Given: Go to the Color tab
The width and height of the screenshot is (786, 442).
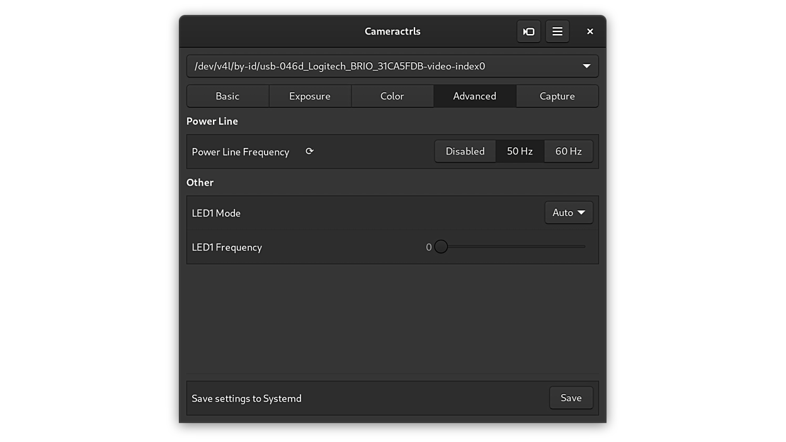Looking at the screenshot, I should pos(392,96).
